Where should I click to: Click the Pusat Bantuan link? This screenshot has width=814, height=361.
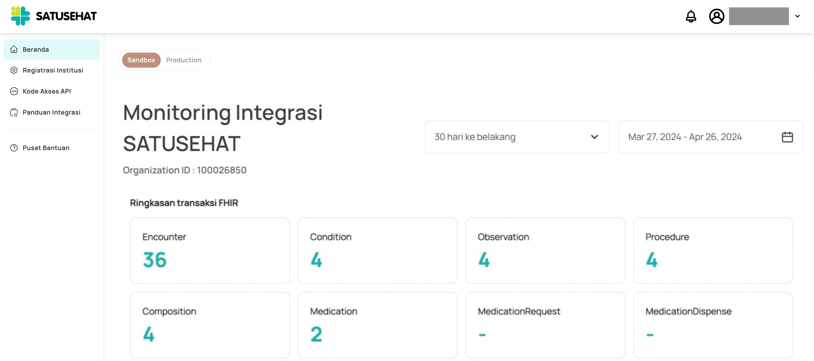pyautogui.click(x=46, y=148)
